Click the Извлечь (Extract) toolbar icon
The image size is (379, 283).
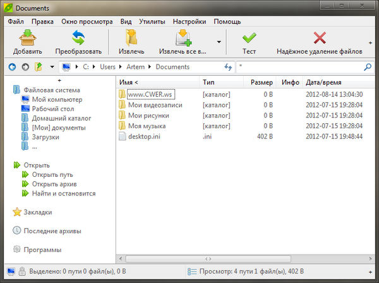click(132, 39)
